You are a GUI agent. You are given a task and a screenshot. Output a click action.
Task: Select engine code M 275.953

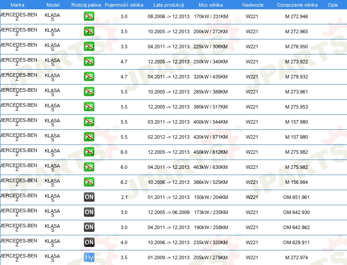296,106
